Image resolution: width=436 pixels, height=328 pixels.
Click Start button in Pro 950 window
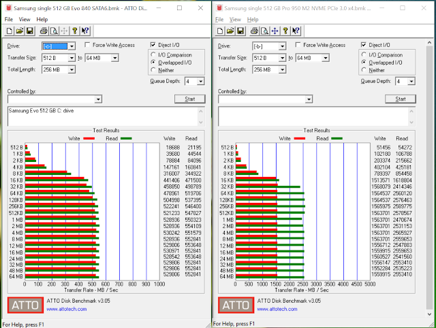[401, 99]
